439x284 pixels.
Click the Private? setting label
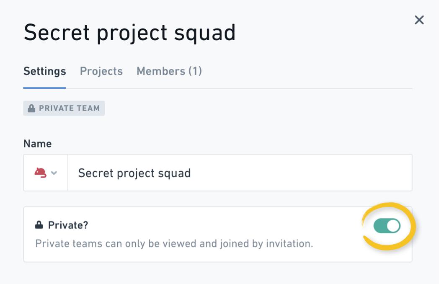pyautogui.click(x=68, y=225)
